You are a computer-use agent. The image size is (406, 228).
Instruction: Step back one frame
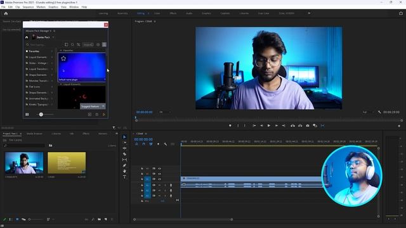pos(262,125)
